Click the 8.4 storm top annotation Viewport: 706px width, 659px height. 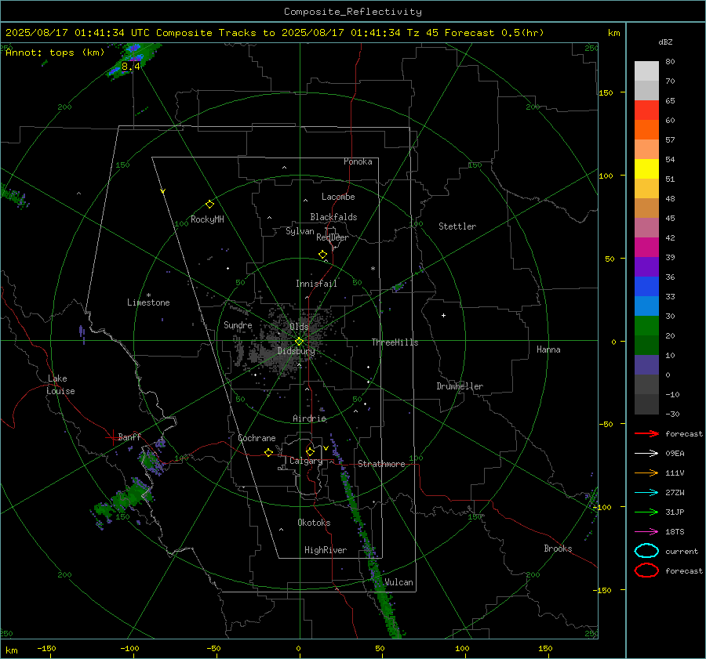tap(130, 67)
